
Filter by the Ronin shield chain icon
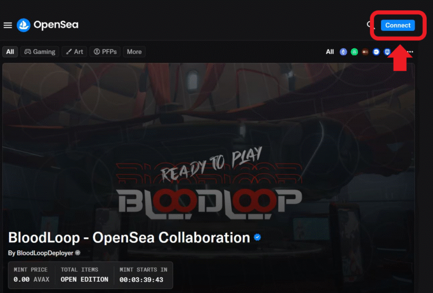(x=387, y=52)
